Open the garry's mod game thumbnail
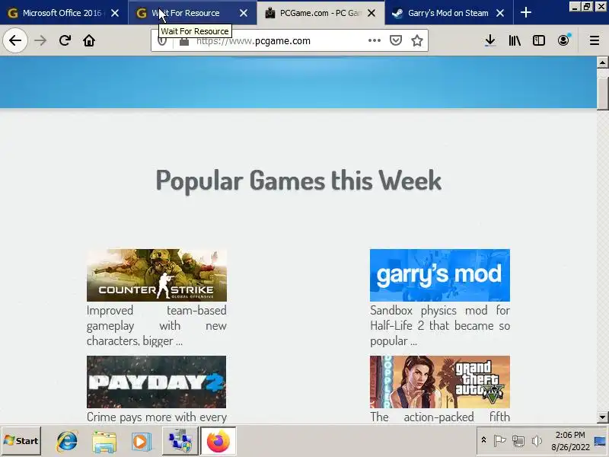609x457 pixels. click(x=440, y=275)
